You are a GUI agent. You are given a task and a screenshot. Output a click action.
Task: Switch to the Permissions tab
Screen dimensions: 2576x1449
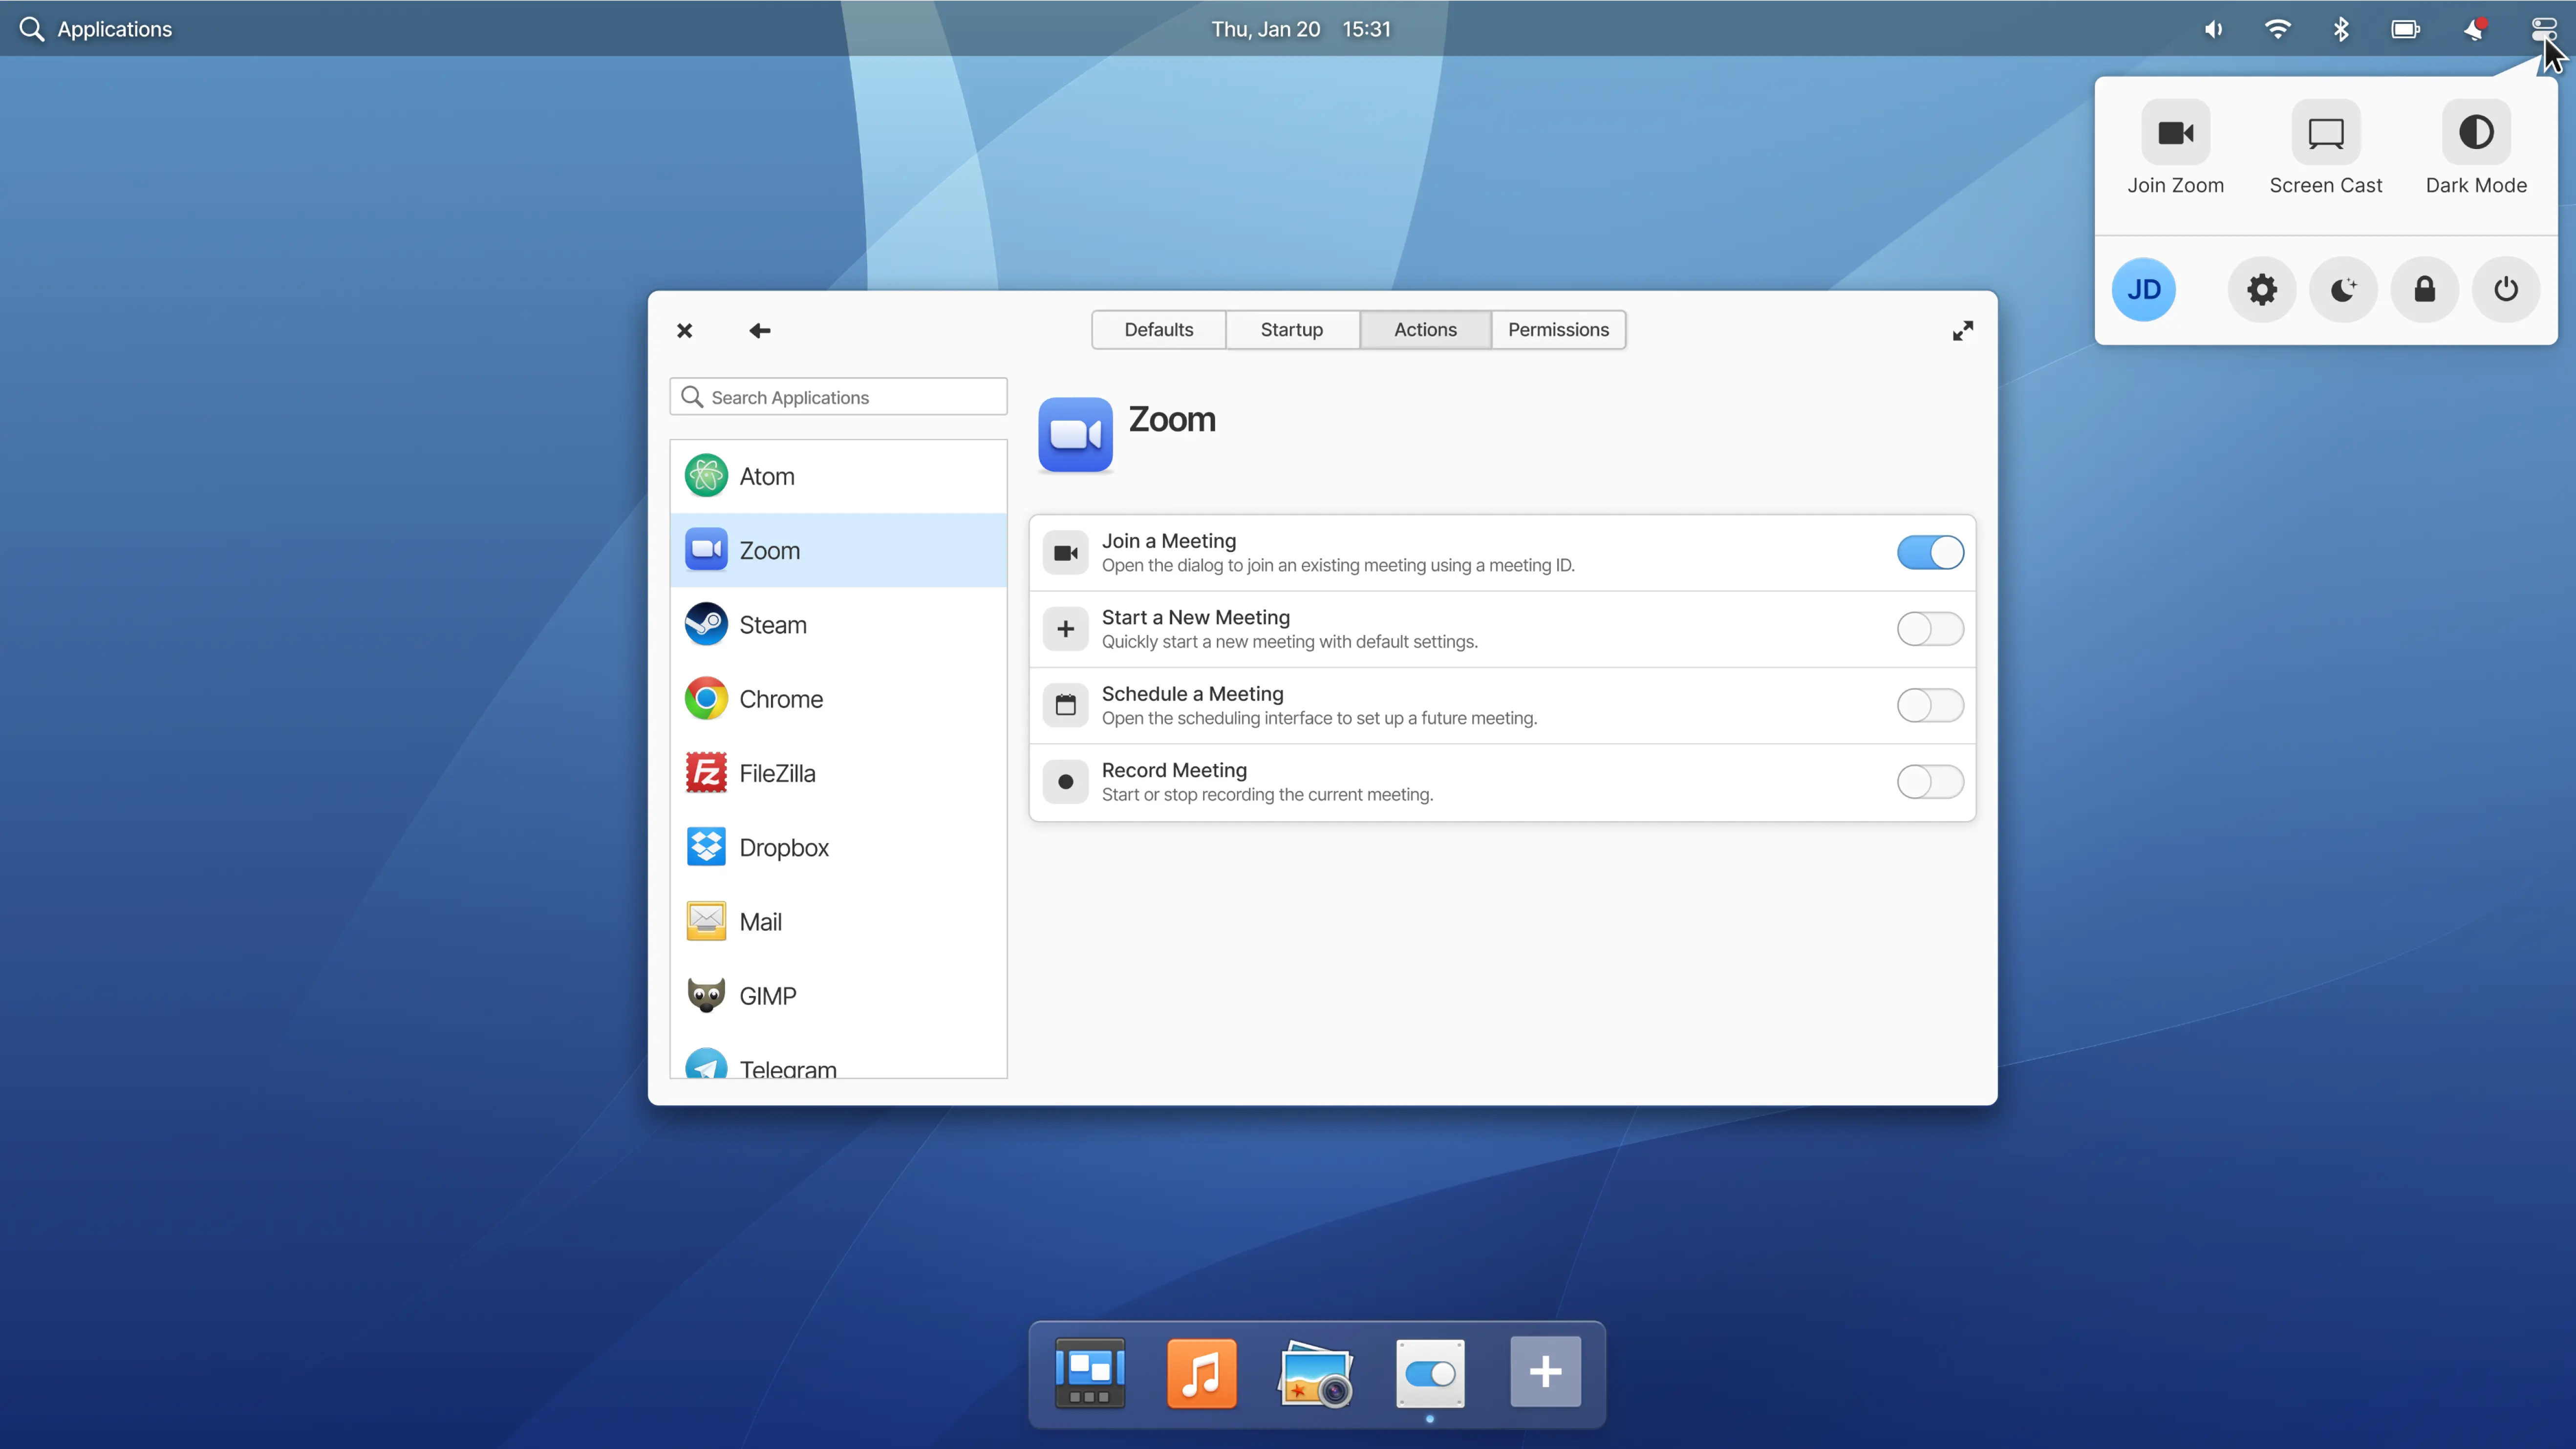pyautogui.click(x=1557, y=330)
